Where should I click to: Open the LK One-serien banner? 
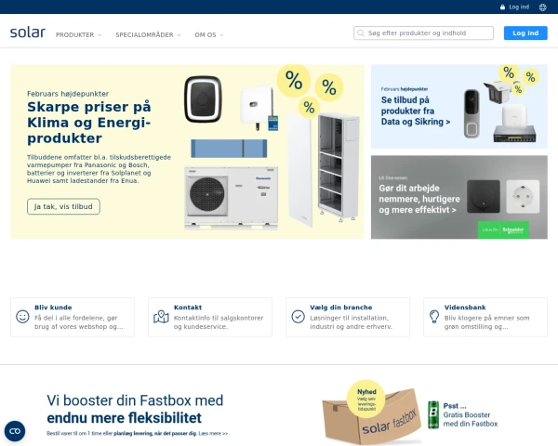[x=459, y=197]
